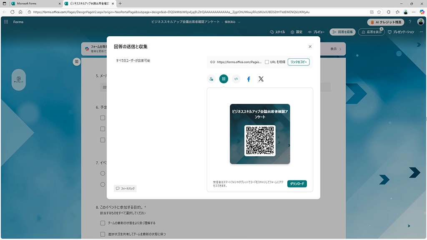Choose the embed code sharing icon
Screen dimensions: 427x240
(236, 79)
